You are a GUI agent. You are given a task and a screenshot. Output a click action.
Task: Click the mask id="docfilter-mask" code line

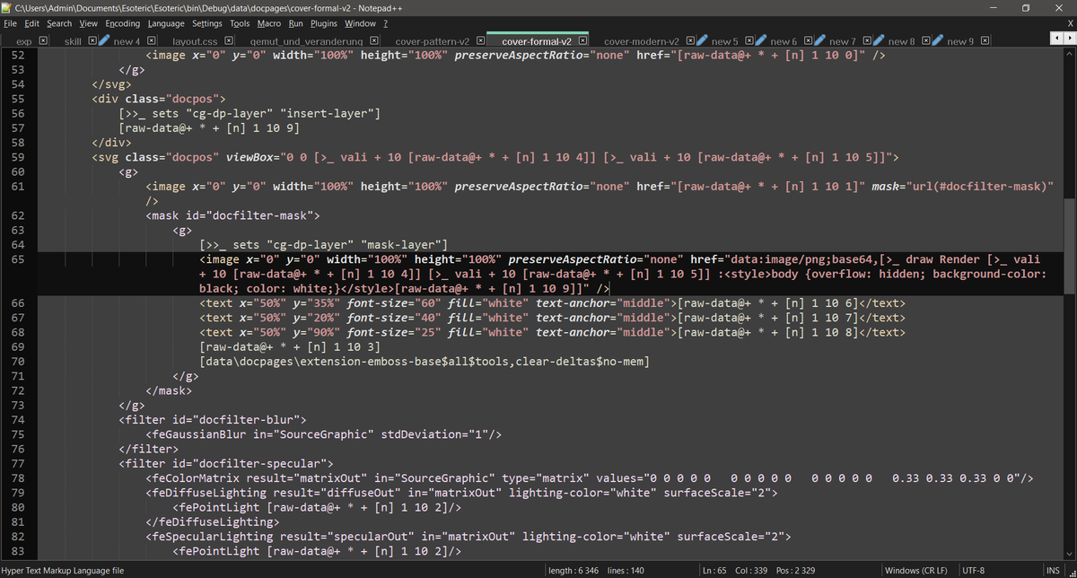coord(232,215)
